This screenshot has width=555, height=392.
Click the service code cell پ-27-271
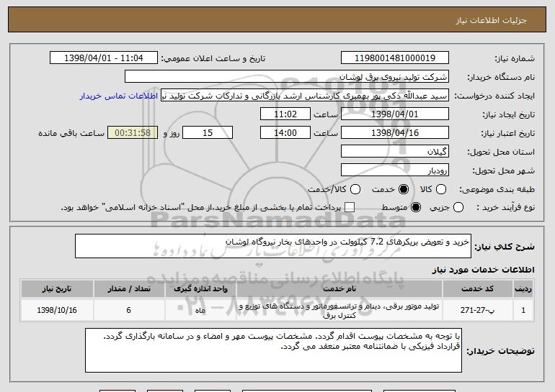click(x=477, y=310)
